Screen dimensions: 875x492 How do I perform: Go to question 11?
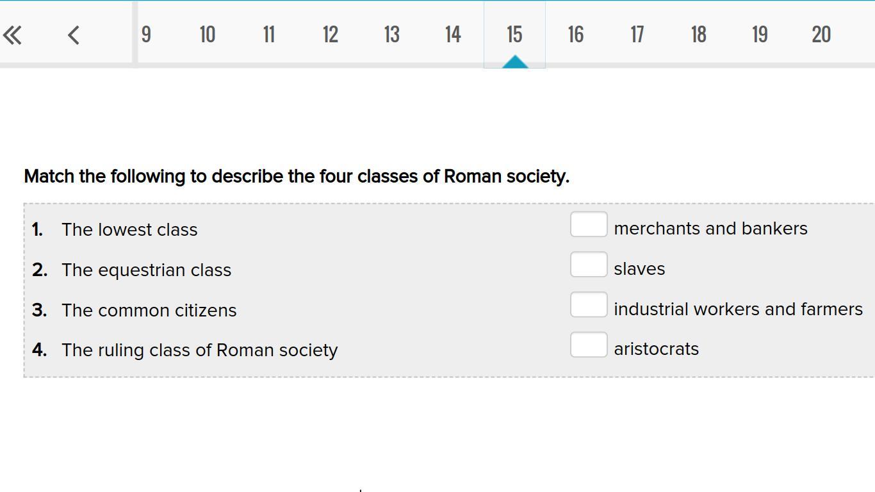tap(268, 35)
